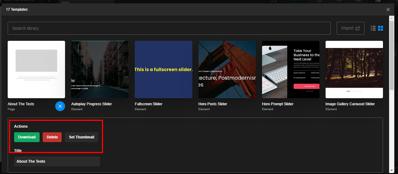Edit the Title text field
The image size is (398, 174).
pyautogui.click(x=57, y=161)
